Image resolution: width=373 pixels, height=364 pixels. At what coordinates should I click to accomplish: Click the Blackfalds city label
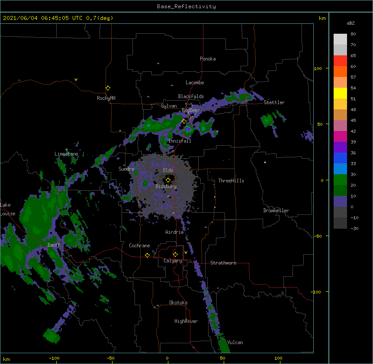[x=191, y=96]
